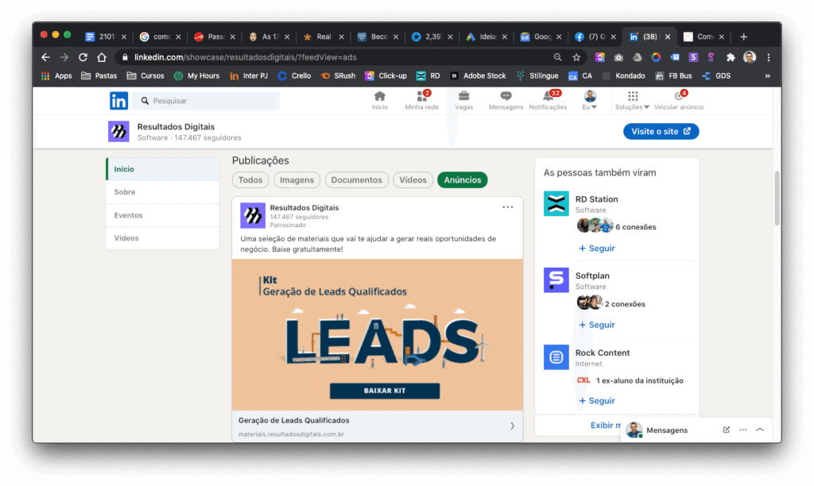Viewport: 814px width, 486px height.
Task: Open Crello bookmark
Action: coord(294,75)
